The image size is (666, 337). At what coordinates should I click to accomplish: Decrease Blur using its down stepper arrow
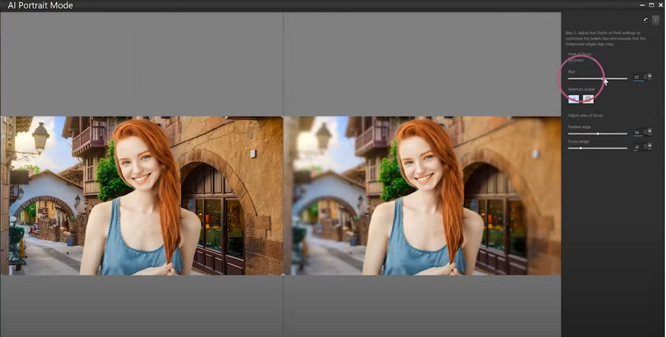pyautogui.click(x=645, y=79)
